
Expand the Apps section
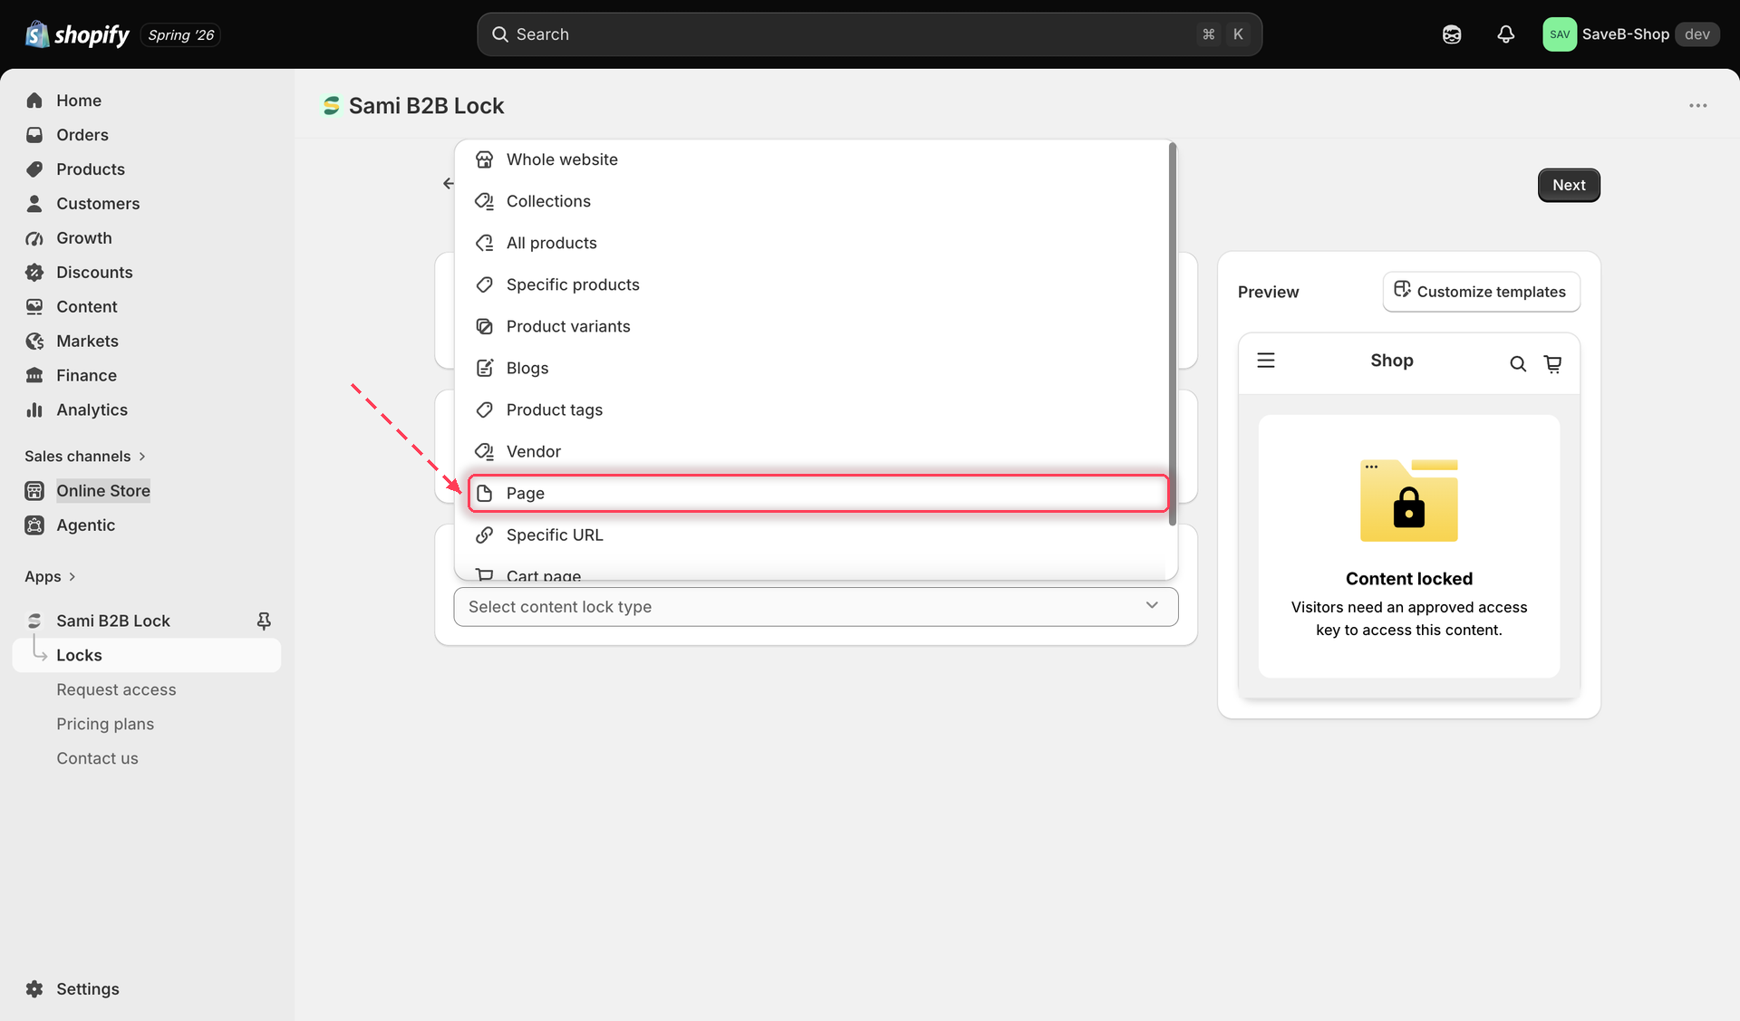tap(50, 576)
